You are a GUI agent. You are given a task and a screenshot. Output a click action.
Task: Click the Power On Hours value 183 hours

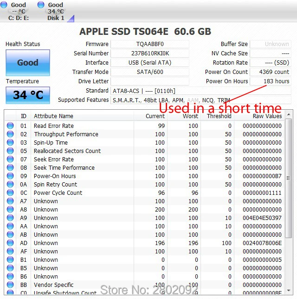point(271,81)
